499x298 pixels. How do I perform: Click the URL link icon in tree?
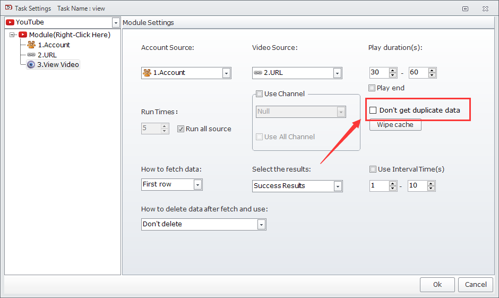(31, 55)
